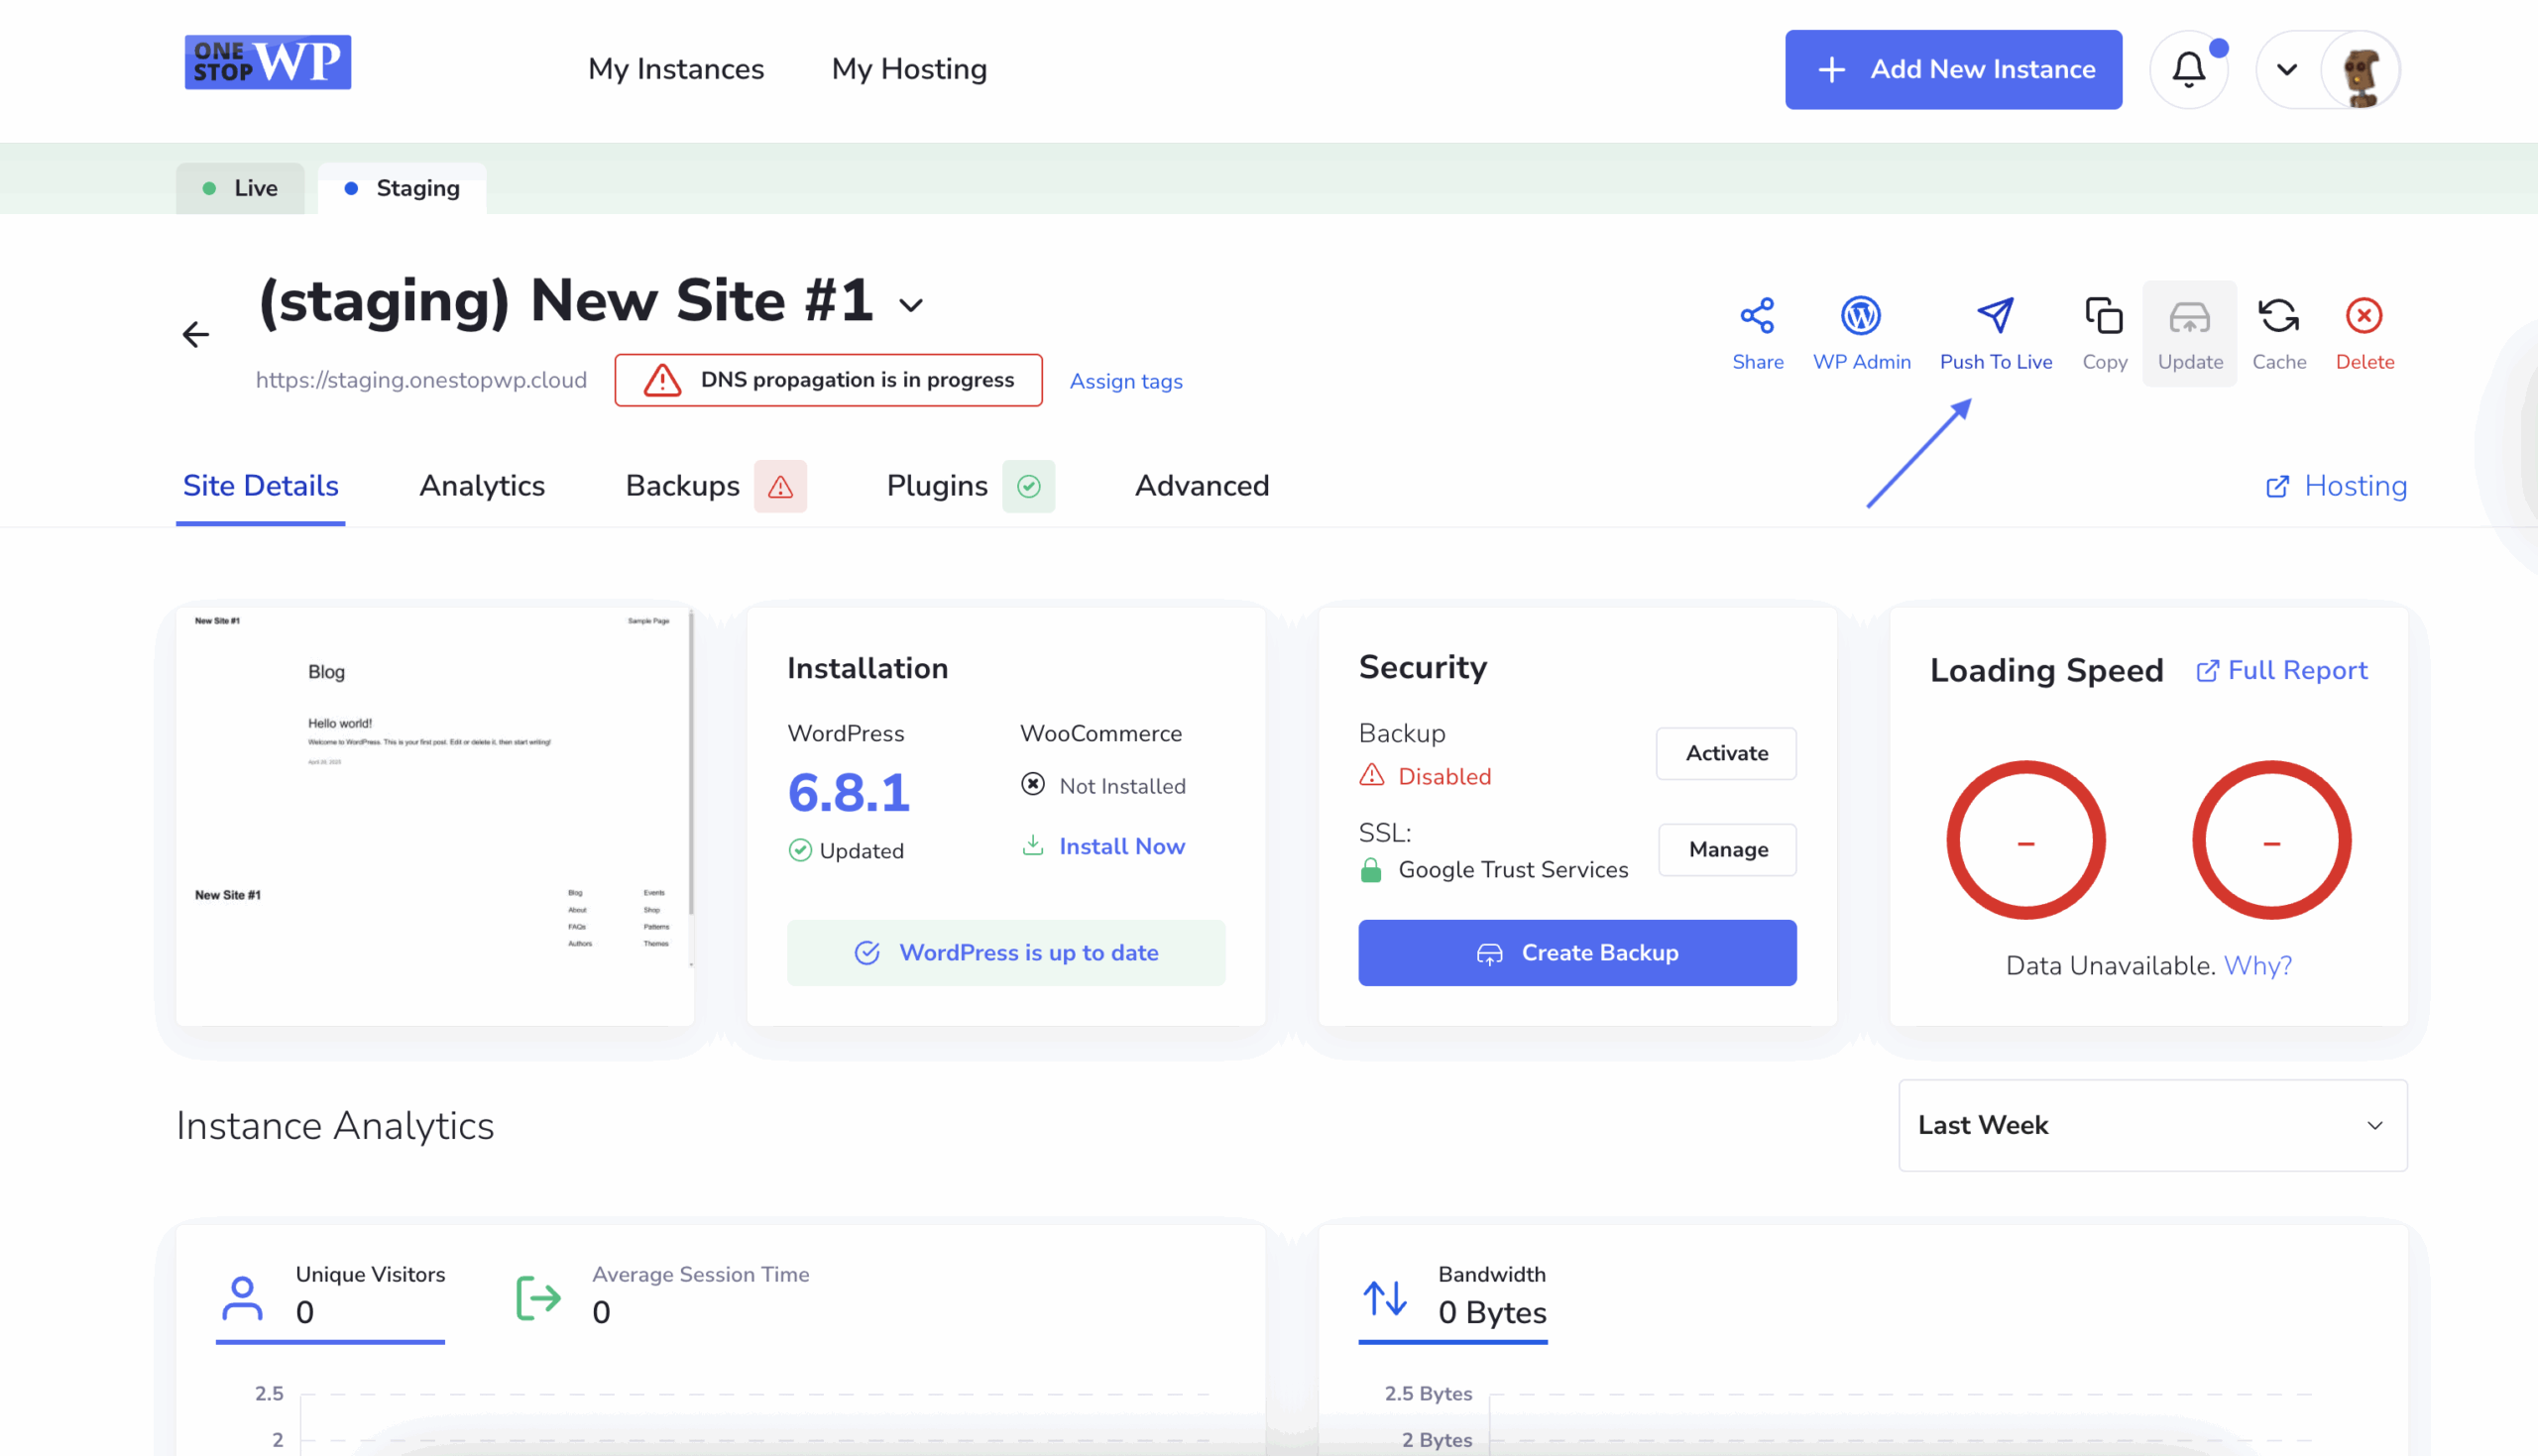Click the red Delete icon
2538x1456 pixels.
2364,316
